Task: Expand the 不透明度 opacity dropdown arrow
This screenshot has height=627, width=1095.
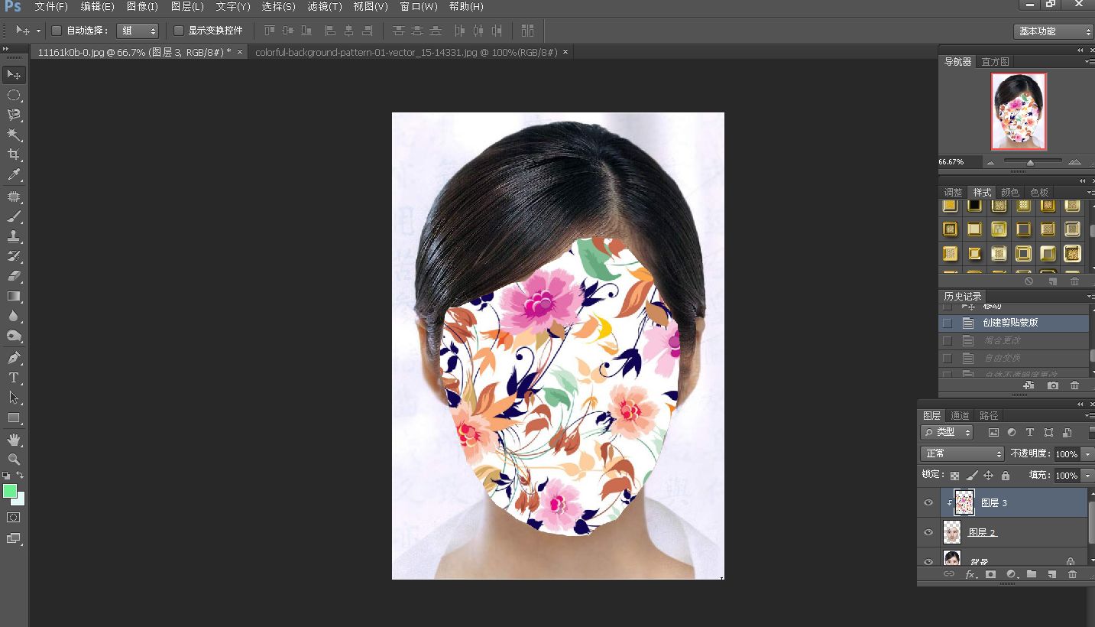Action: coord(1087,454)
